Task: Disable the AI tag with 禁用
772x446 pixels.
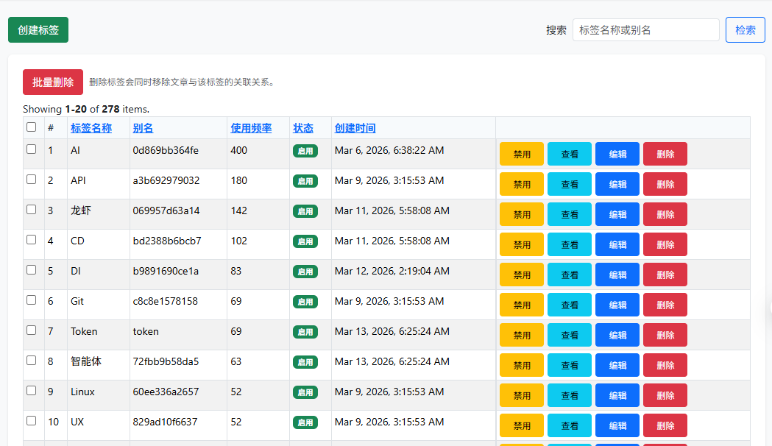Action: (x=522, y=154)
